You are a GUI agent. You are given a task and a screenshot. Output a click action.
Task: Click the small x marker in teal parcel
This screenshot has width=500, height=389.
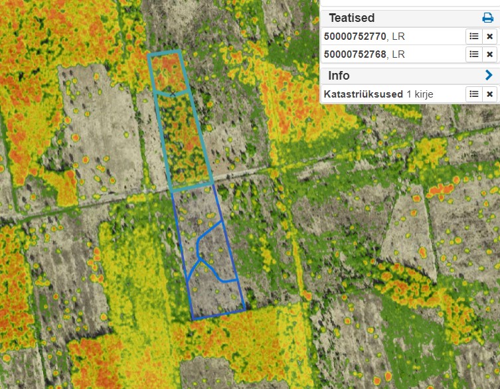click(173, 94)
